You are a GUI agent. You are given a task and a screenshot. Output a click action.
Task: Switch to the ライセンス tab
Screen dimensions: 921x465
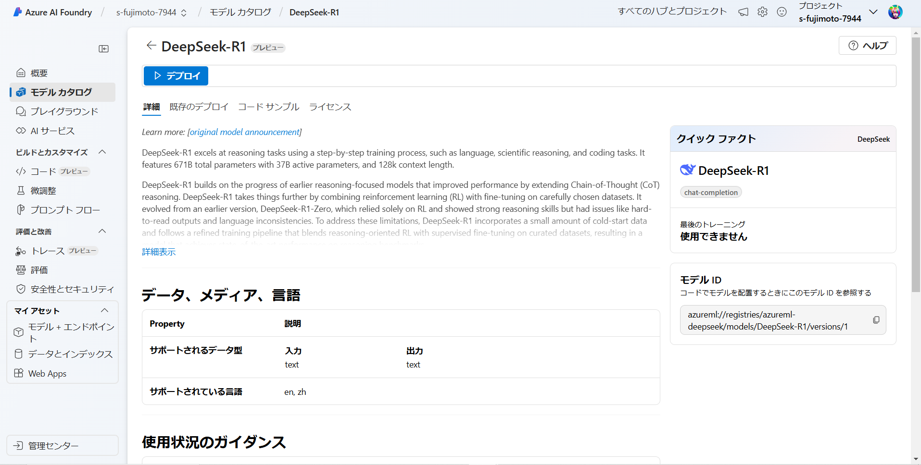[330, 107]
